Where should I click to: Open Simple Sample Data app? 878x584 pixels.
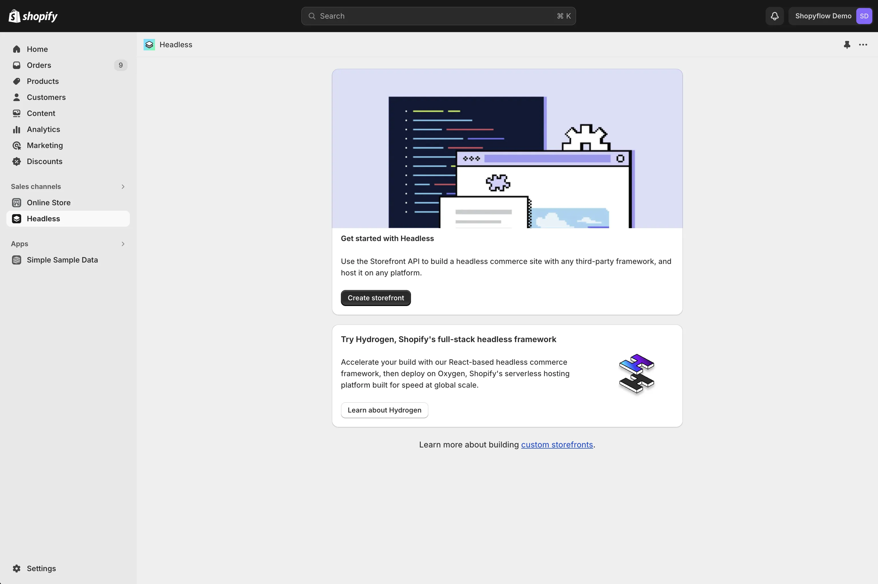pyautogui.click(x=68, y=260)
